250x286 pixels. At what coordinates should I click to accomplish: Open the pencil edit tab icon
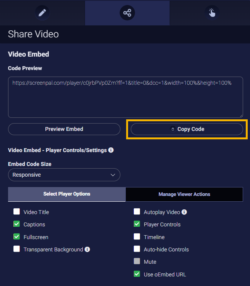point(42,13)
